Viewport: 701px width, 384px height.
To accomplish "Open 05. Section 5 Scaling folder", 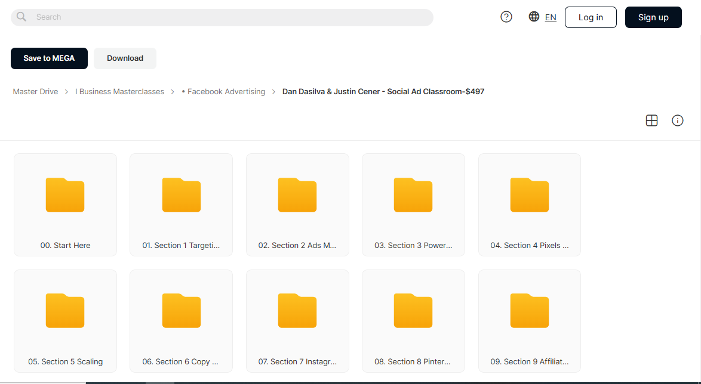I will [x=65, y=321].
